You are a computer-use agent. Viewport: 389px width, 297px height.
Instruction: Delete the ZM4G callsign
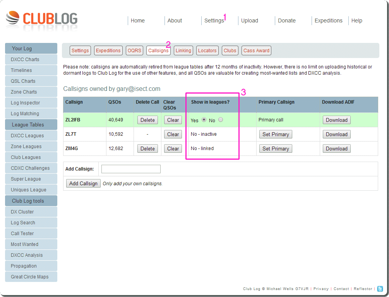click(147, 149)
